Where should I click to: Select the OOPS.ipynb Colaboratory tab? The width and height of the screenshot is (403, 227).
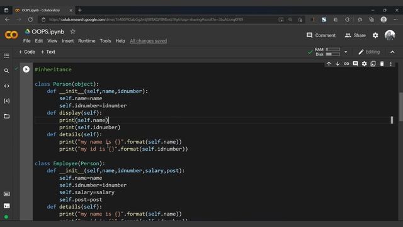43,10
